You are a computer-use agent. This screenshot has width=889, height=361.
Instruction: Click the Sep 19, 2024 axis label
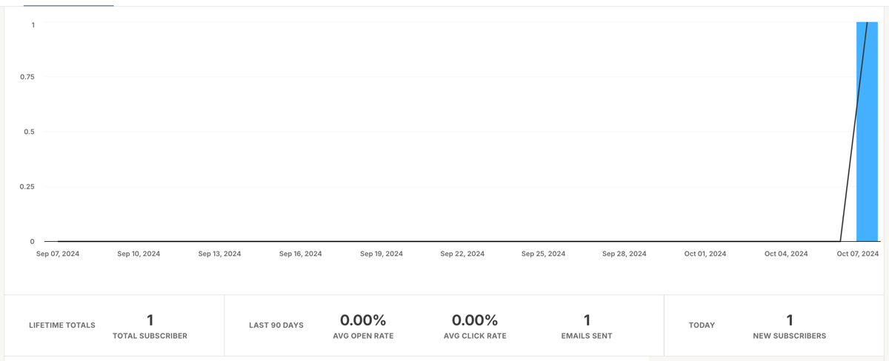pyautogui.click(x=382, y=254)
